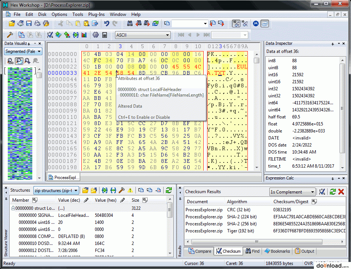The width and height of the screenshot is (351, 269).
Task: Switch to the Compare results tab
Action: pyautogui.click(x=200, y=251)
